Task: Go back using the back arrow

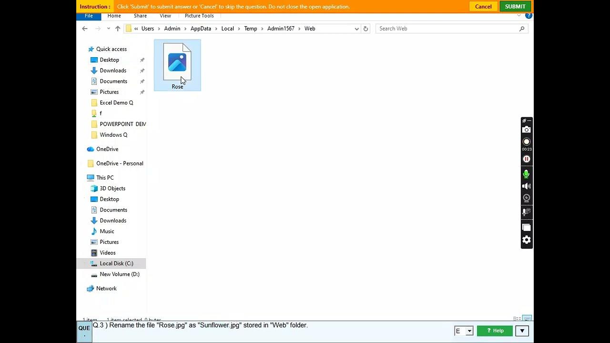Action: click(x=85, y=29)
